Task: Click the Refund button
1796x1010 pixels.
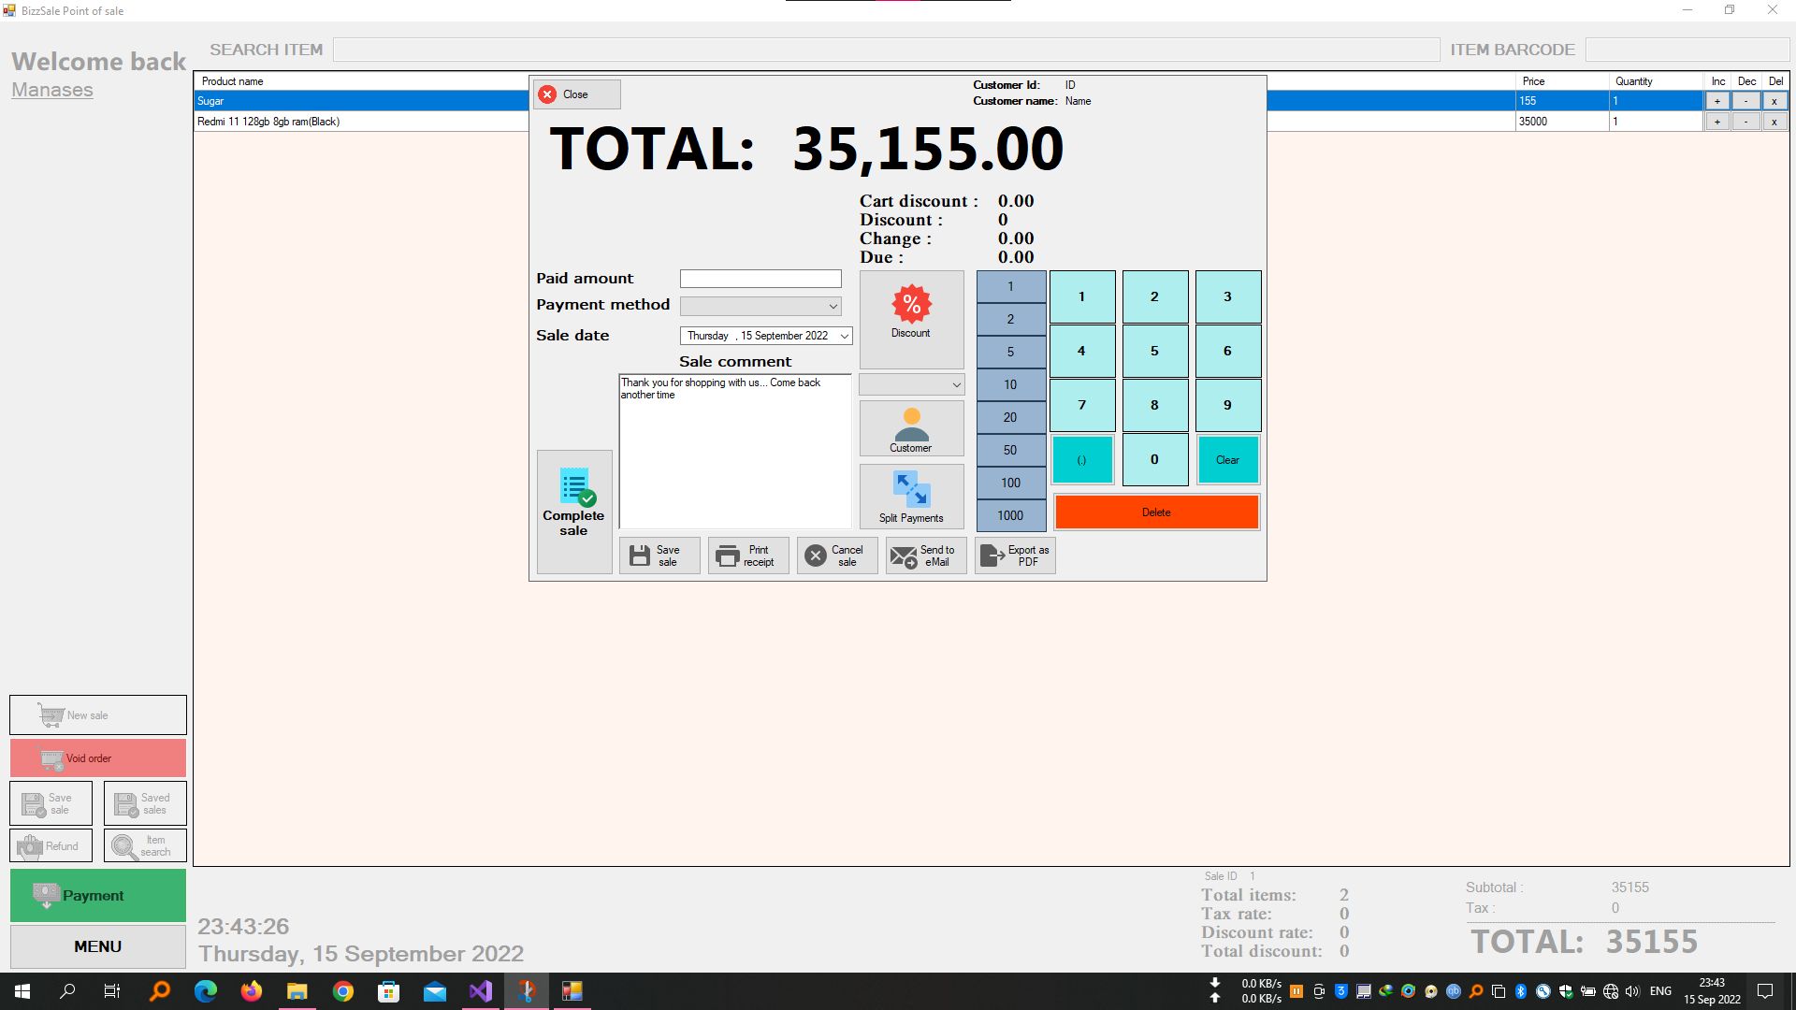Action: pyautogui.click(x=51, y=845)
